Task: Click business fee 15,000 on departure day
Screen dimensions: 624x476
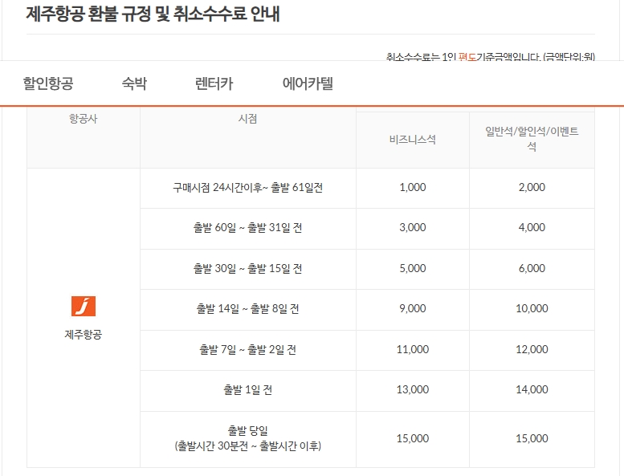Action: click(412, 438)
